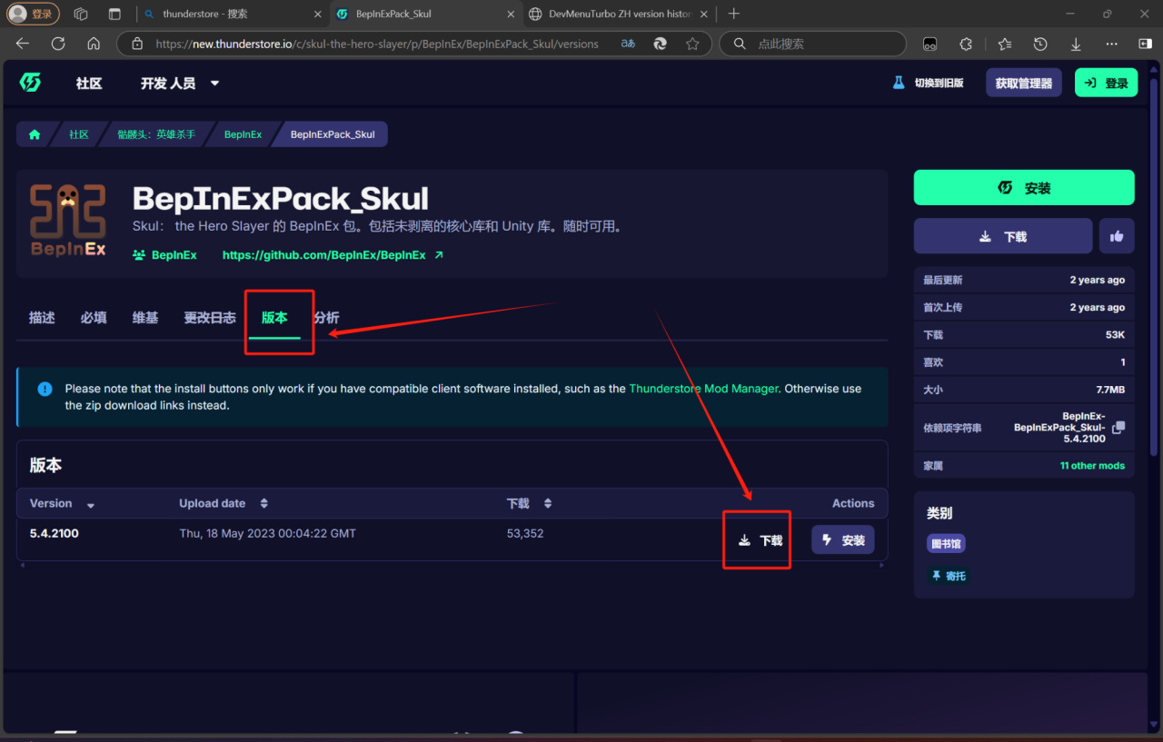The height and width of the screenshot is (742, 1163).
Task: Click the 5.4.2100 version cell
Action: click(55, 533)
